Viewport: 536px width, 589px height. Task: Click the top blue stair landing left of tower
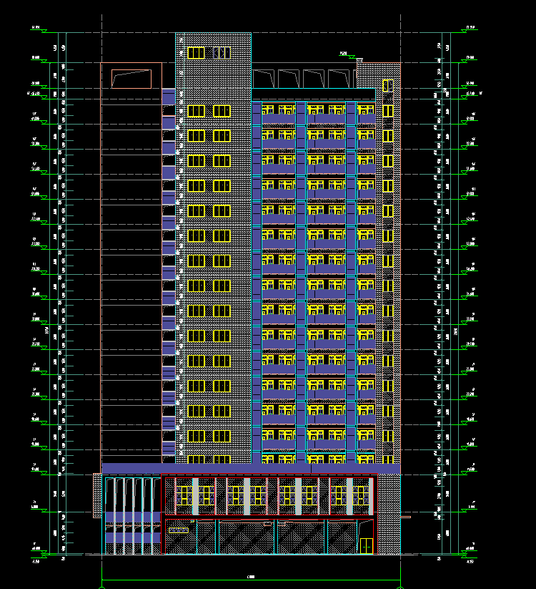(169, 97)
